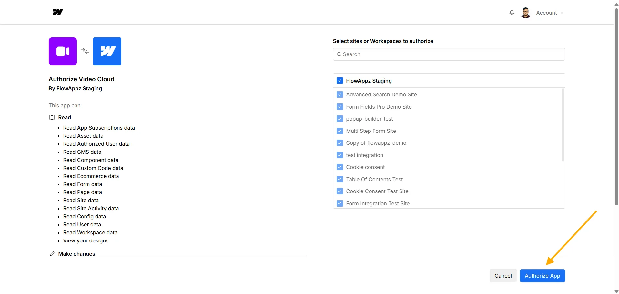The width and height of the screenshot is (619, 294).
Task: Toggle popup-builder-test checkbox
Action: (x=340, y=119)
